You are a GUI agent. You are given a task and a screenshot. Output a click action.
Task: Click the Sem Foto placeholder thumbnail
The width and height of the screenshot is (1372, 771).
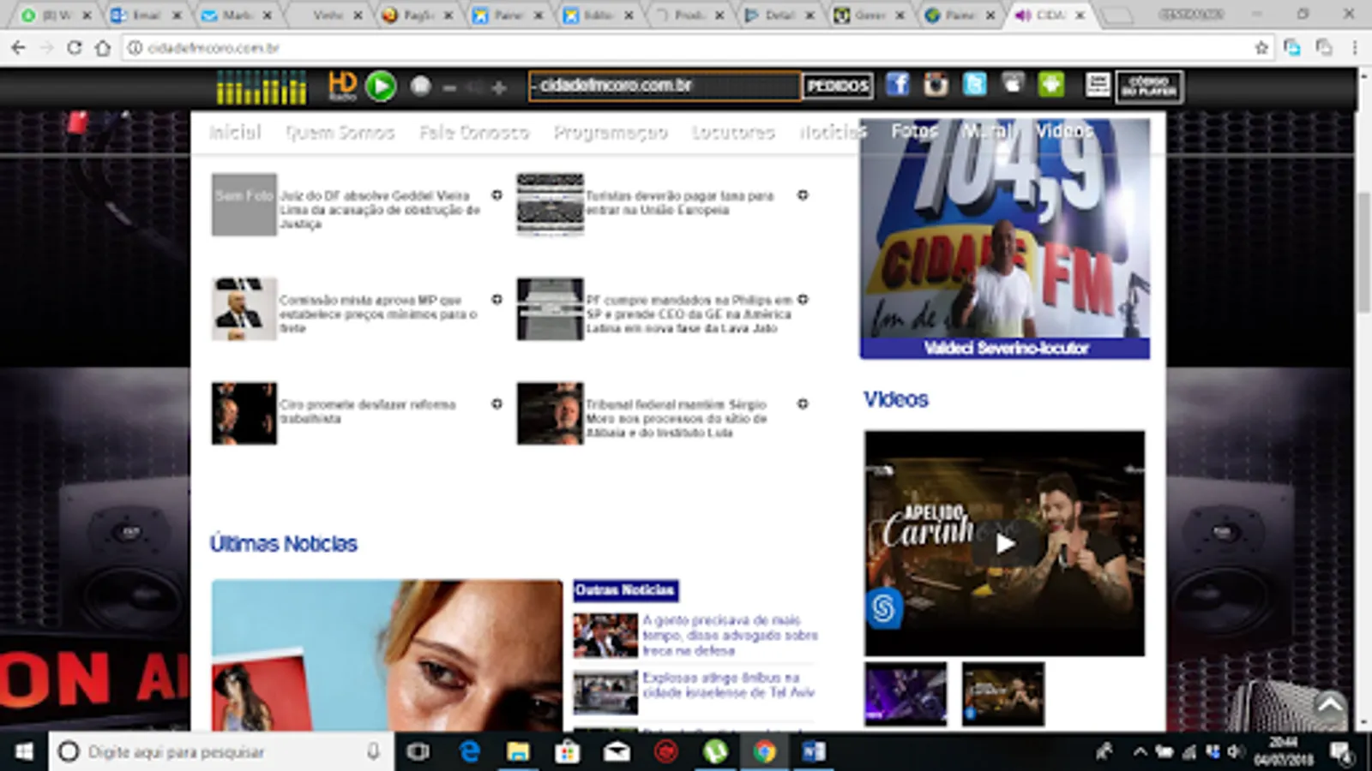[x=244, y=205]
